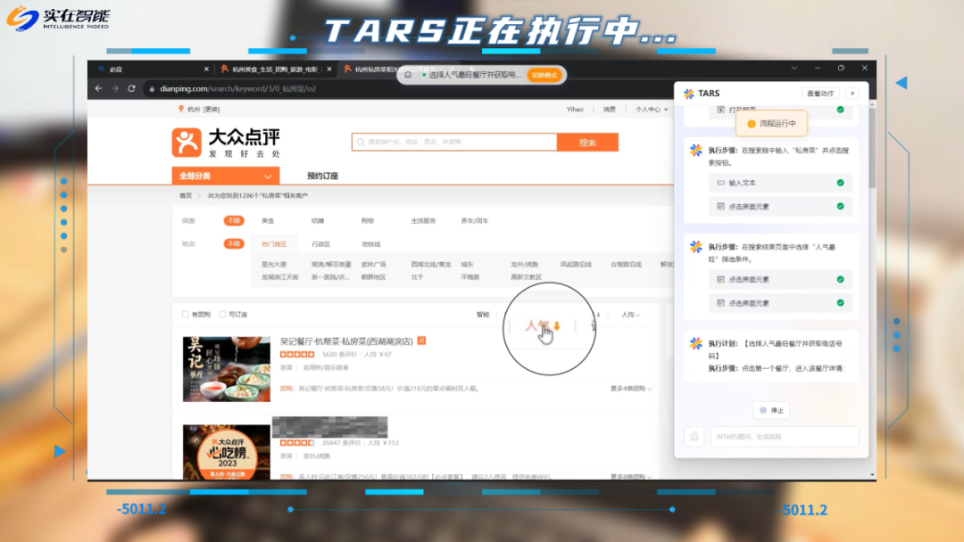Sort results by 智能
Image resolution: width=964 pixels, height=542 pixels.
483,315
